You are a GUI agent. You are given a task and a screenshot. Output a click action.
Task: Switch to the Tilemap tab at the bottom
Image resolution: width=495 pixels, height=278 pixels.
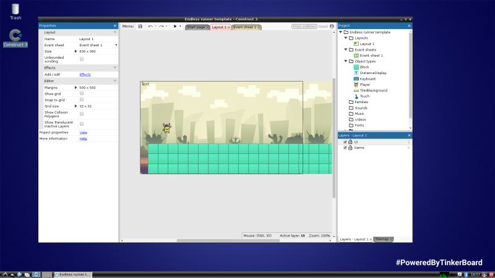[x=382, y=239]
